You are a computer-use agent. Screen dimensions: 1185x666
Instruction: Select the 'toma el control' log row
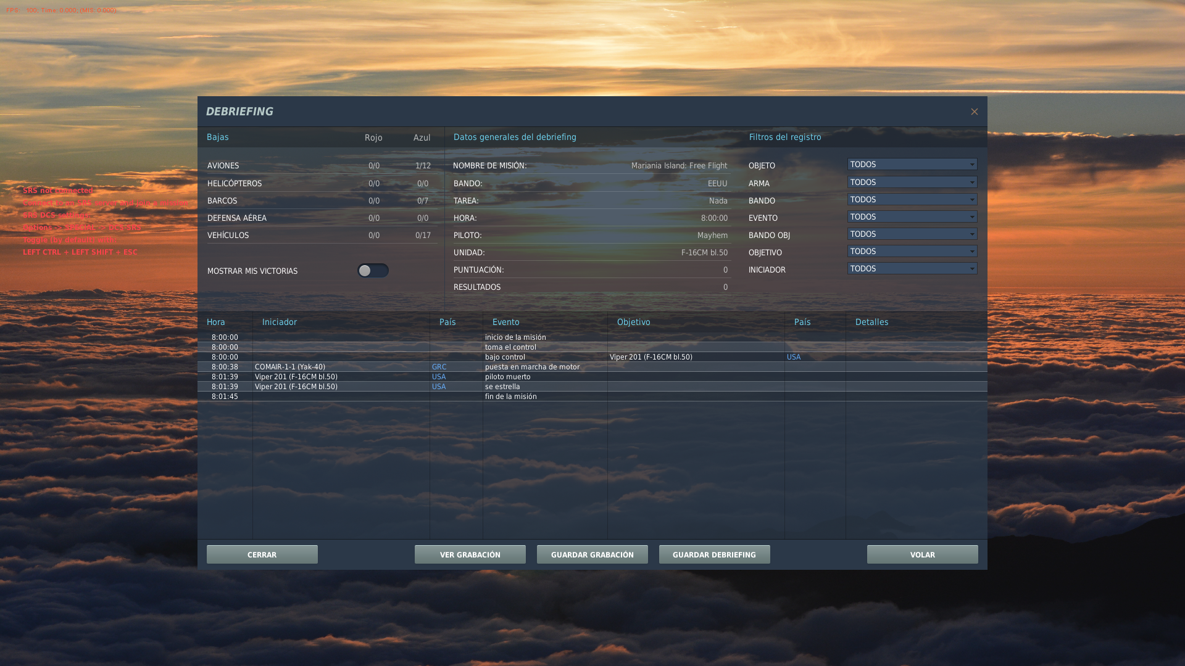[x=592, y=347]
